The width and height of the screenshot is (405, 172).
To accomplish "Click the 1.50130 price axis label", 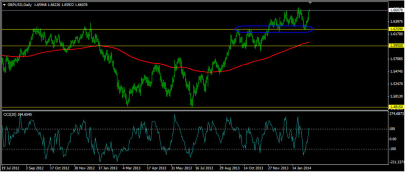I will 397,96.
